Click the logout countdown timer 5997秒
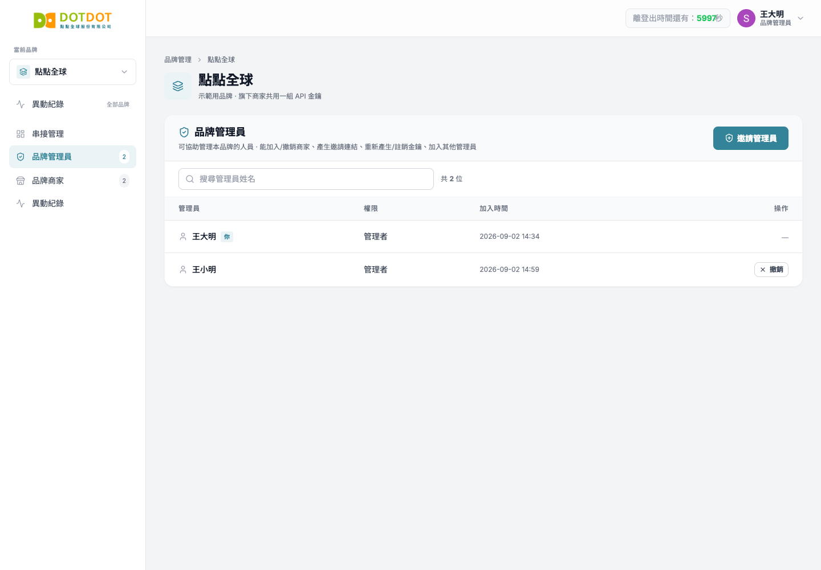Screen dimensions: 821x570 678,18
